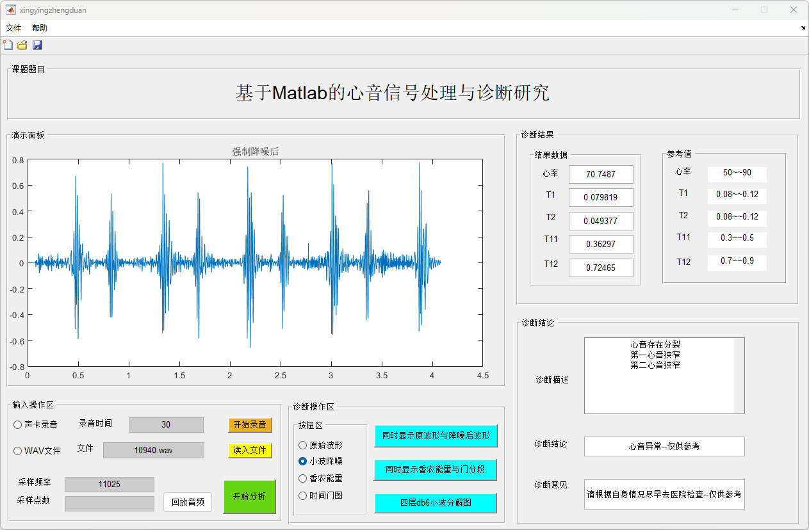Click the dock arrow at menu bar right
This screenshot has width=809, height=530.
tap(803, 28)
